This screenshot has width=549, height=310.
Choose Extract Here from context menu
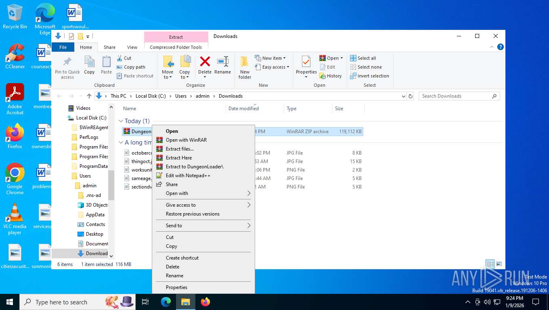point(203,158)
